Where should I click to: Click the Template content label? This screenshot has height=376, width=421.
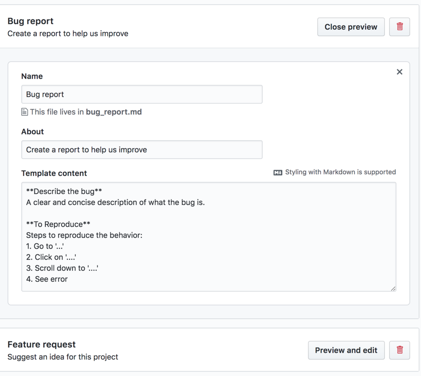pos(54,173)
